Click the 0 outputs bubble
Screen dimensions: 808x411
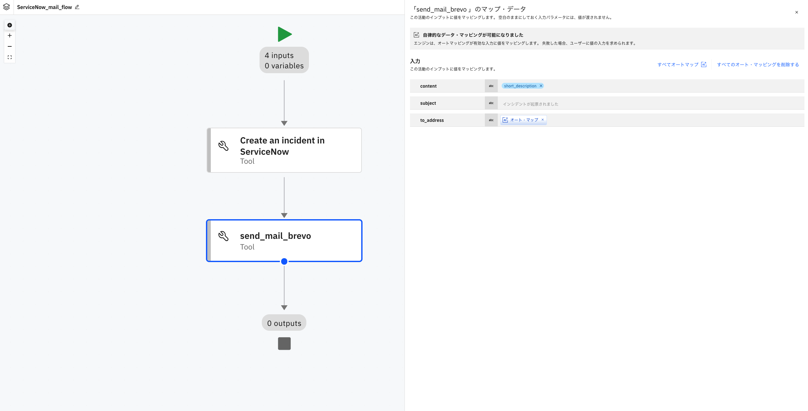click(x=284, y=323)
